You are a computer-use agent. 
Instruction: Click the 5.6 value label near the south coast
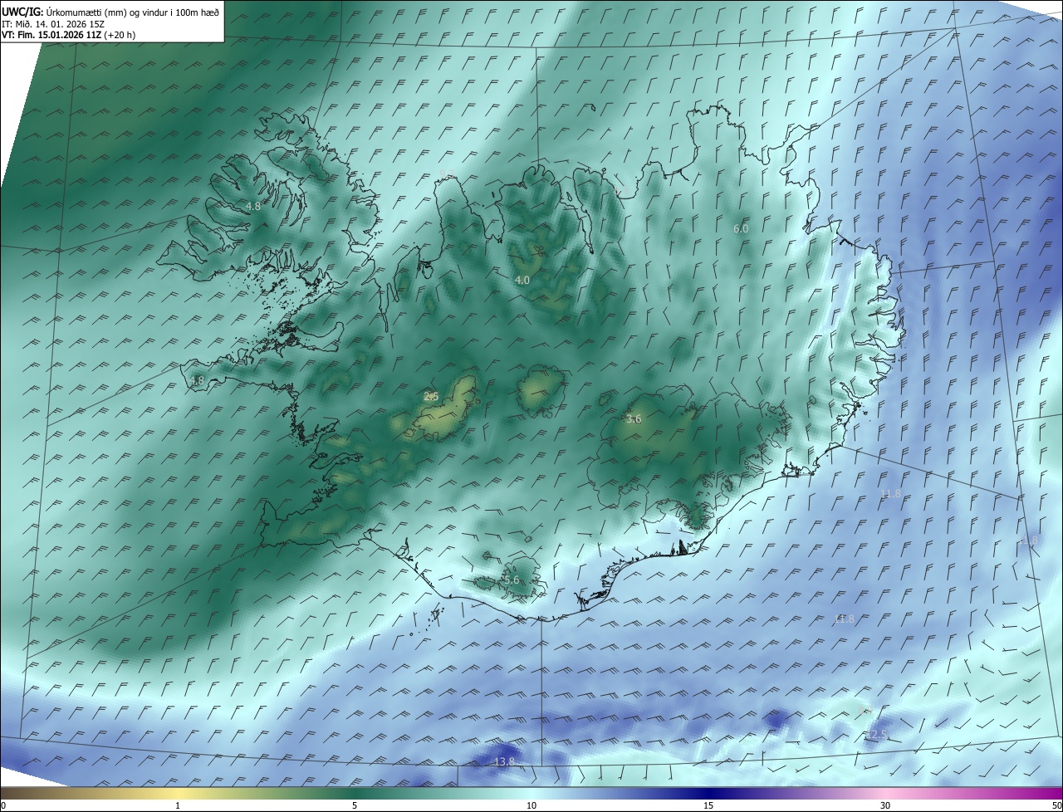tap(511, 580)
